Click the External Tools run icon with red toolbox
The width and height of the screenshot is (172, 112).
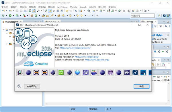pyautogui.click(x=24, y=16)
